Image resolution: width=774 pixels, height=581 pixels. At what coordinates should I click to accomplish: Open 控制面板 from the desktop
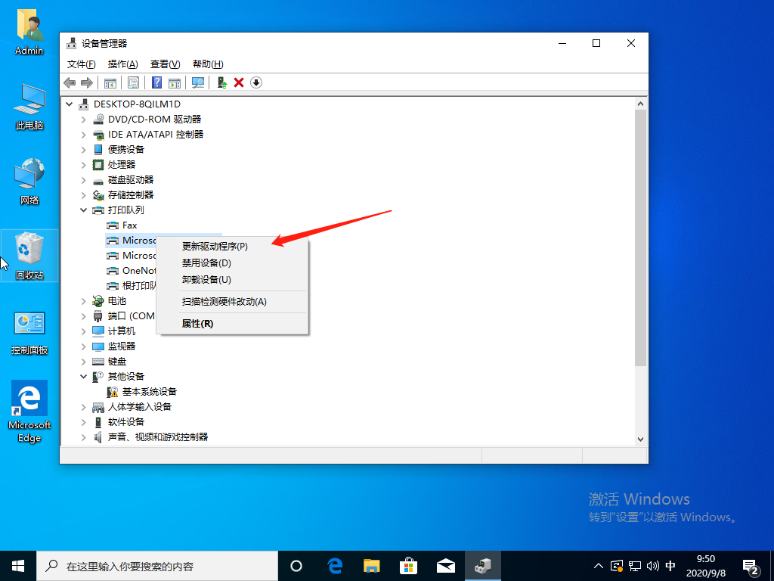coord(29,327)
